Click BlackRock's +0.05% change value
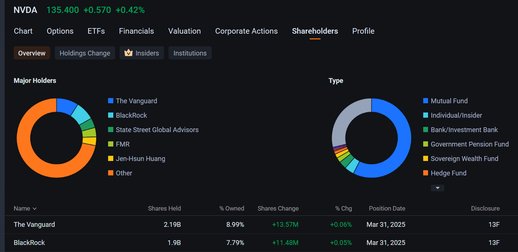This screenshot has height=252, width=518. 341,243
